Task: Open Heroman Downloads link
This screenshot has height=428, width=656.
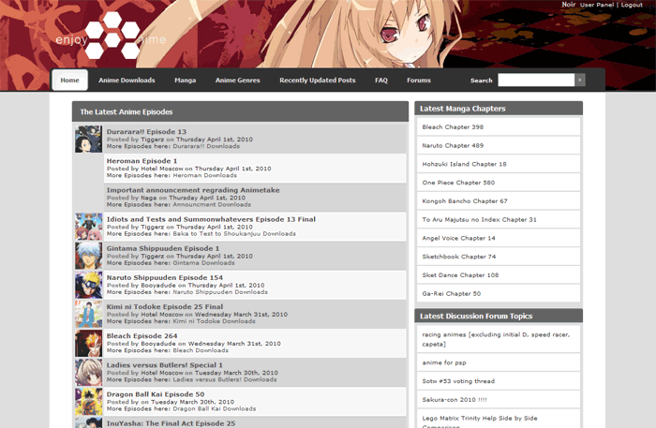Action: (x=205, y=175)
